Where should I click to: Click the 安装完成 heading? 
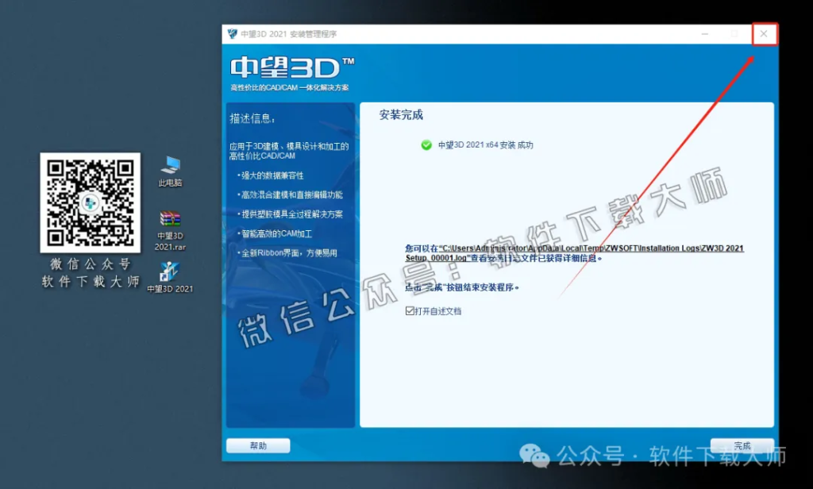[401, 114]
